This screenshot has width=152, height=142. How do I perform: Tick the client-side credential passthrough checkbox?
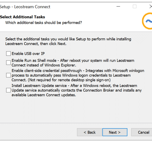click(x=8, y=75)
